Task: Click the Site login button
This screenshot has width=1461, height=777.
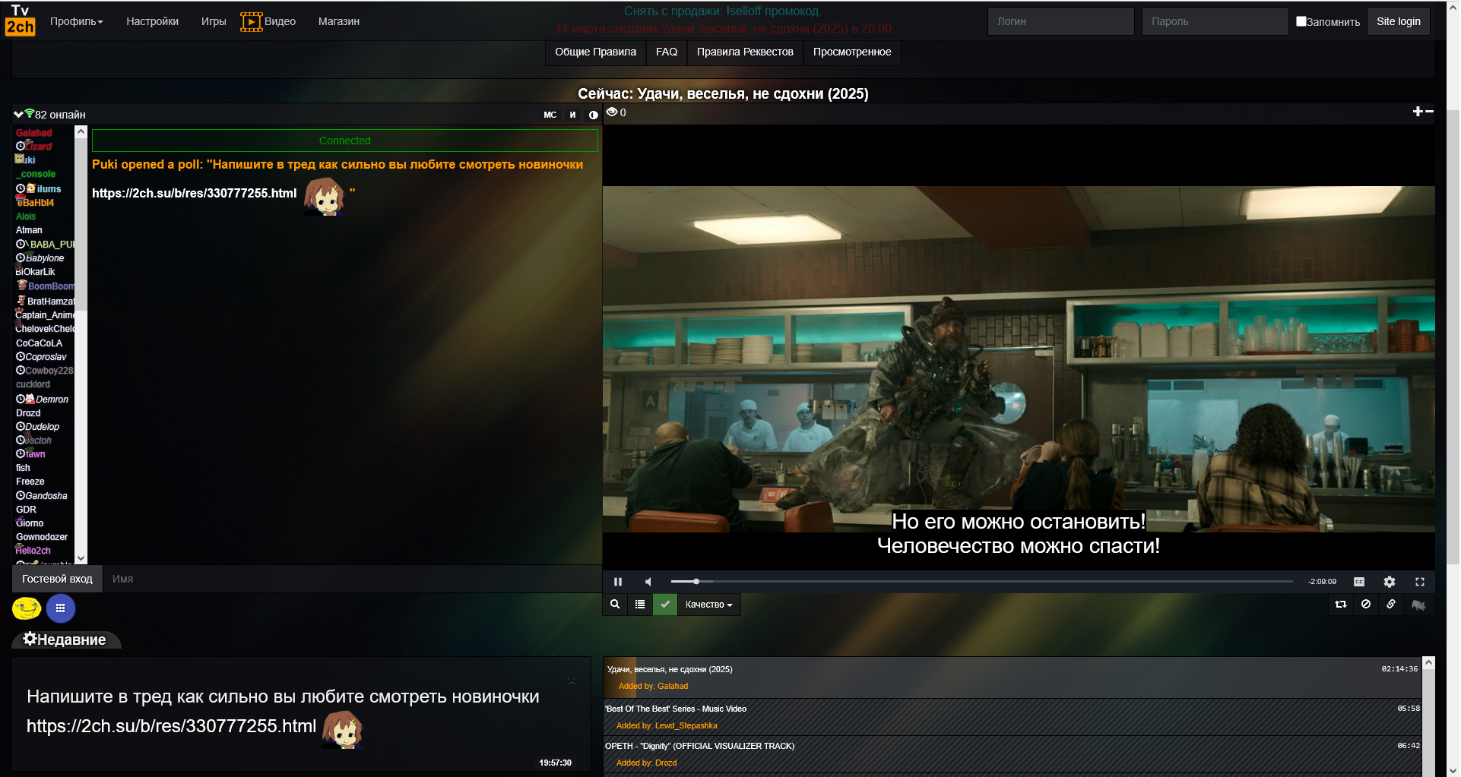Action: click(1398, 21)
